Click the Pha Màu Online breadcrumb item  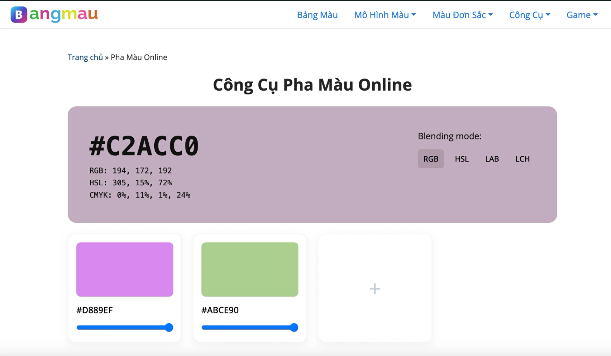[x=139, y=57]
